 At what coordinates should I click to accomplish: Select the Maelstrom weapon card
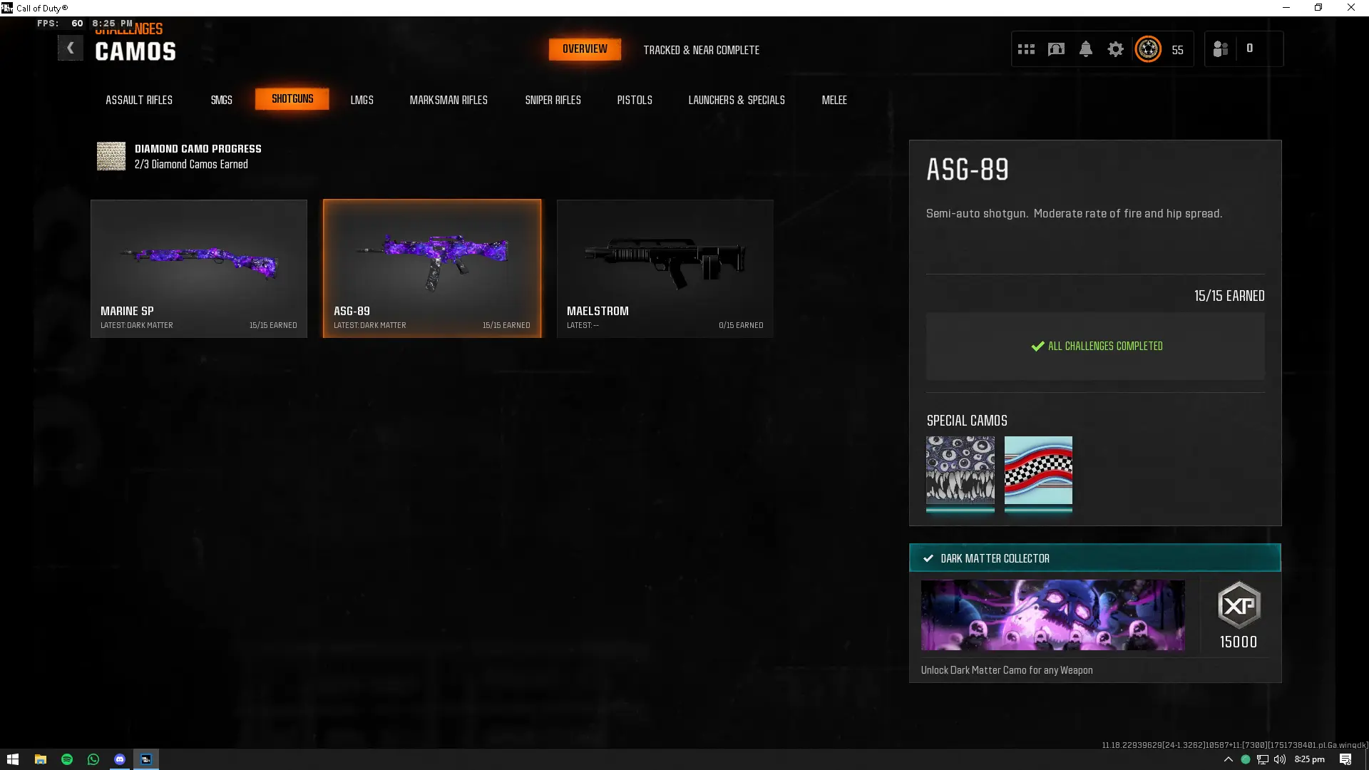[665, 268]
